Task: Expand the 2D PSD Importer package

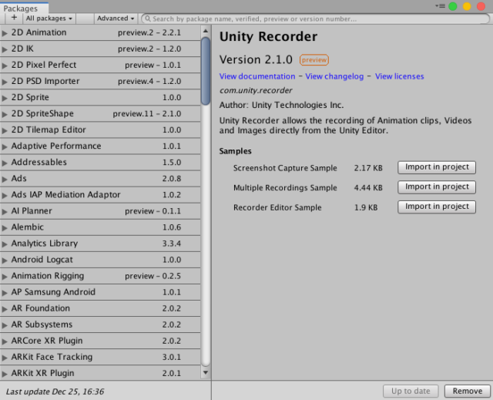Action: click(x=5, y=82)
